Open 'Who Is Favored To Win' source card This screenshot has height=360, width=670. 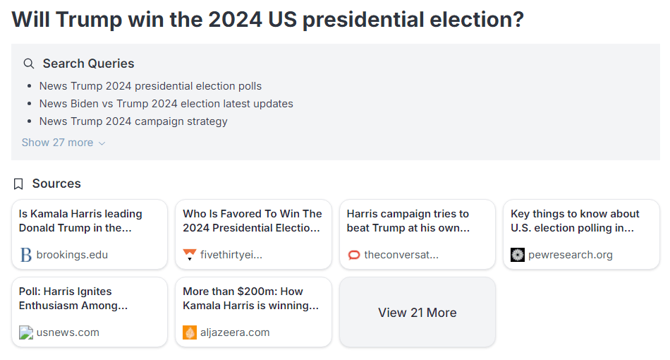pos(252,221)
